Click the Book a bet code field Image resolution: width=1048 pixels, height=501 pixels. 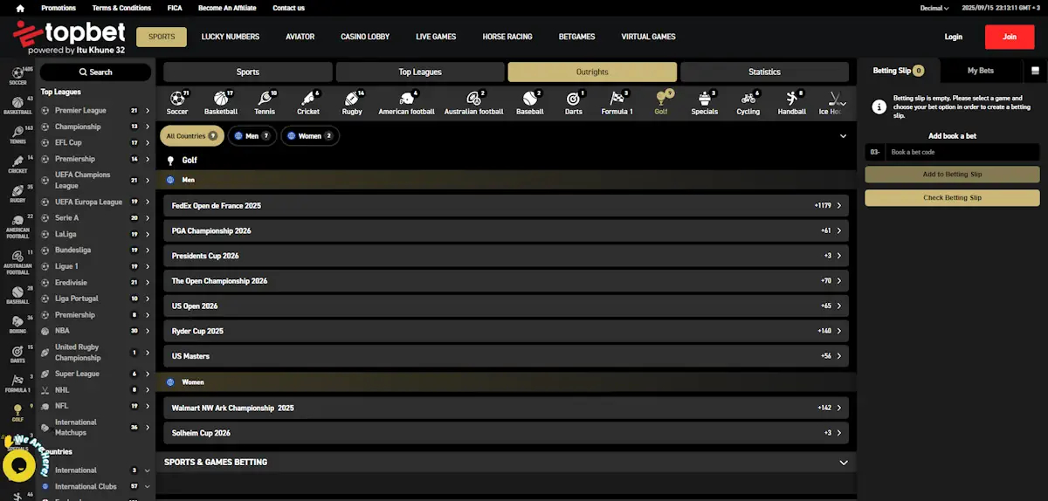(x=962, y=152)
